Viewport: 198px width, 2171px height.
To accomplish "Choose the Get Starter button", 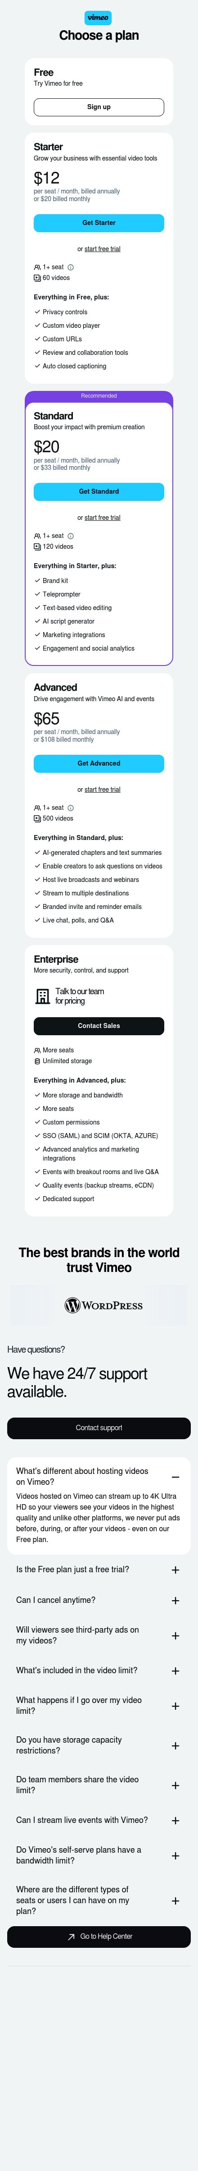I will [99, 222].
